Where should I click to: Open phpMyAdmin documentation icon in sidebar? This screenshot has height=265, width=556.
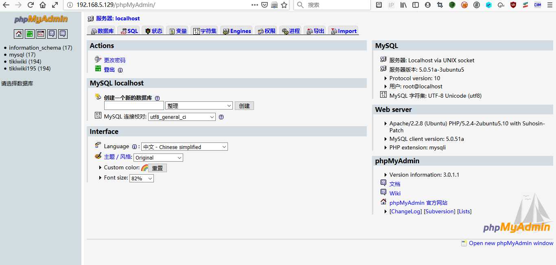(52, 34)
